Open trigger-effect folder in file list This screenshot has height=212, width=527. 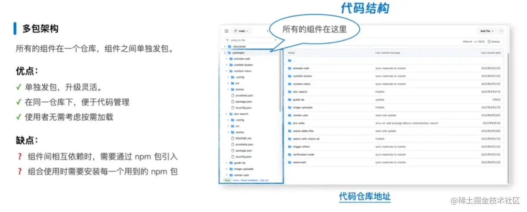[x=301, y=147]
